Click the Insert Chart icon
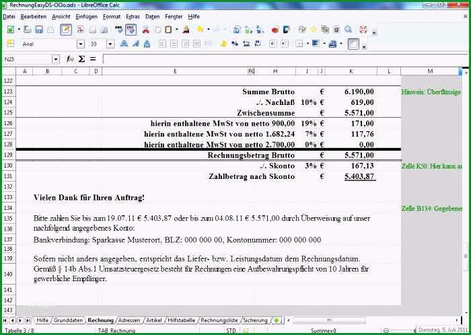This screenshot has width=471, height=335. pos(275,30)
